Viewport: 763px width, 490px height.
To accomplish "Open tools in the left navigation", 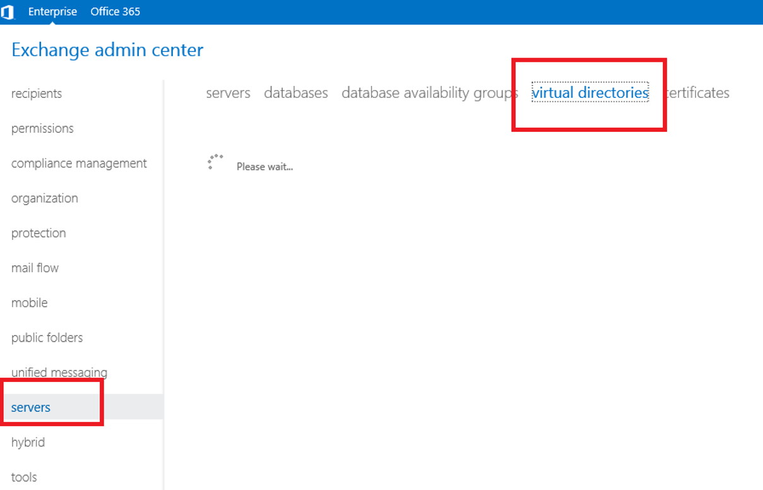I will 24,477.
